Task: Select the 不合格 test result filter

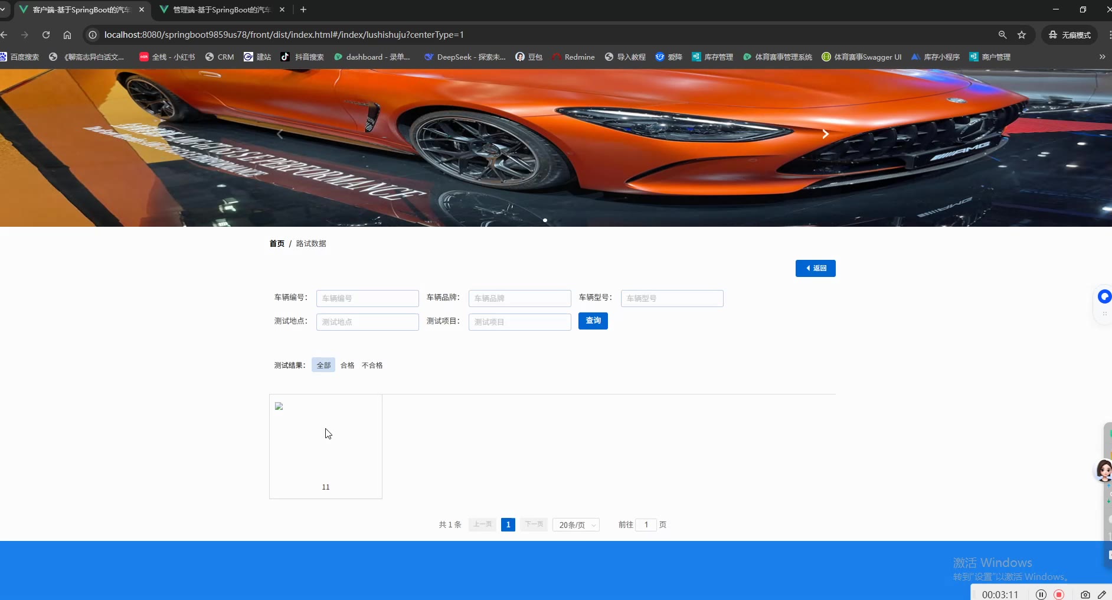Action: pos(372,365)
